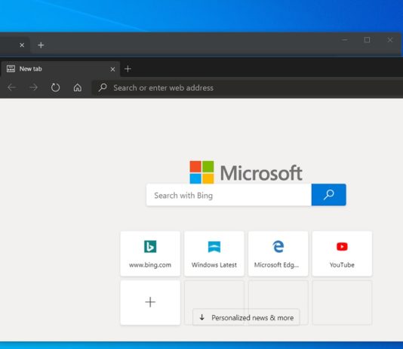The height and width of the screenshot is (349, 403).
Task: Close the New tab tab
Action: (x=112, y=69)
